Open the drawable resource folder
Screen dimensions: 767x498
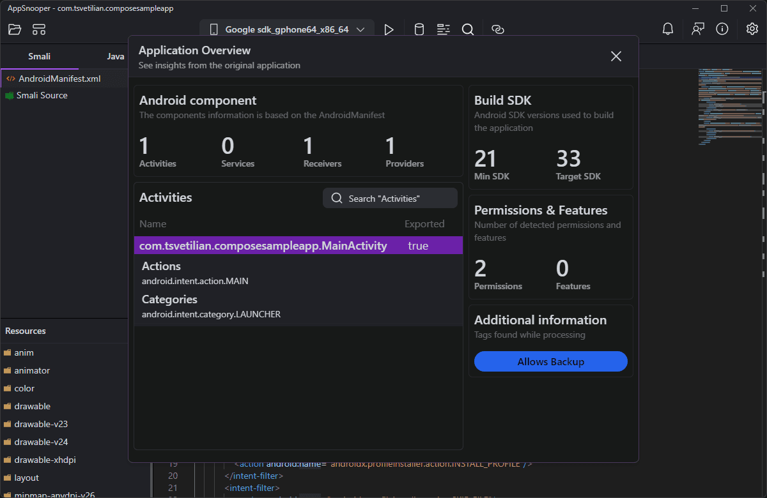pos(32,406)
